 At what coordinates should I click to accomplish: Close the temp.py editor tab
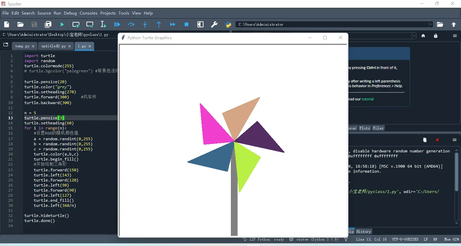click(x=33, y=46)
